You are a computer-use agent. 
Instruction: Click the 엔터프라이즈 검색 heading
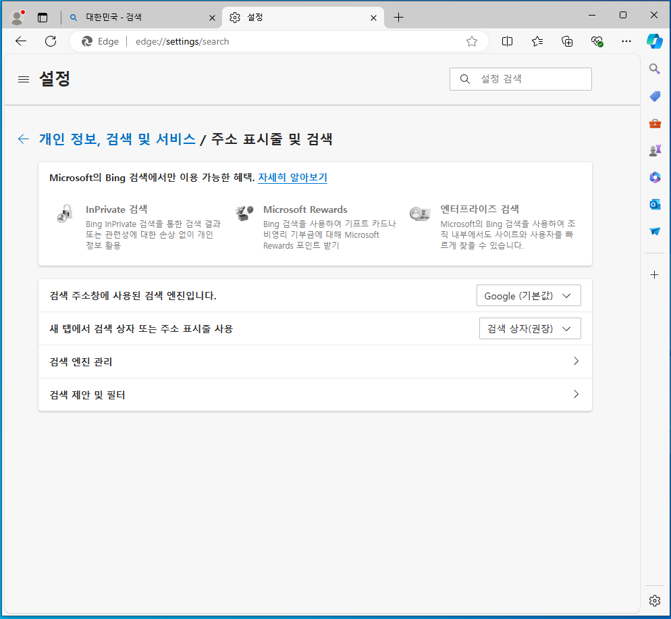pos(480,209)
